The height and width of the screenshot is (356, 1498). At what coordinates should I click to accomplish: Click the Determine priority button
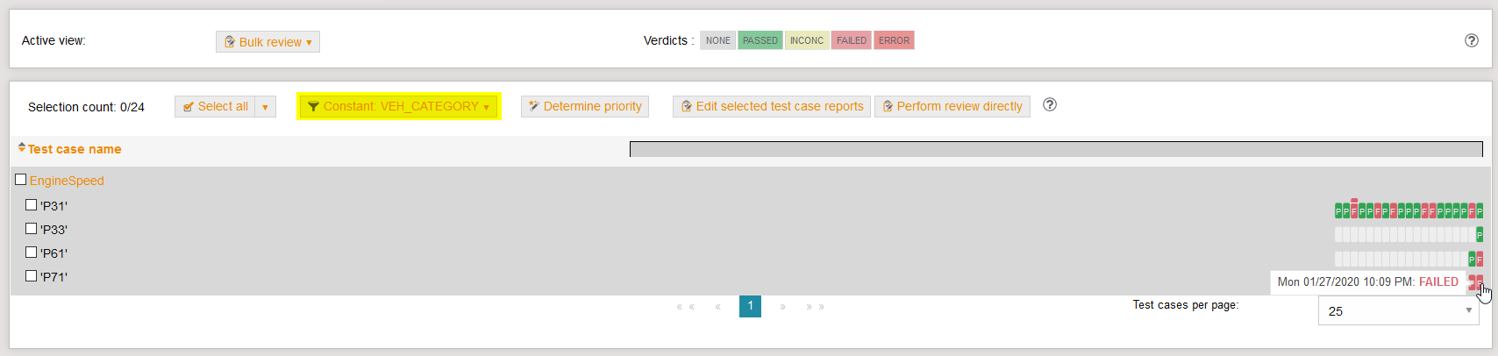pyautogui.click(x=584, y=106)
